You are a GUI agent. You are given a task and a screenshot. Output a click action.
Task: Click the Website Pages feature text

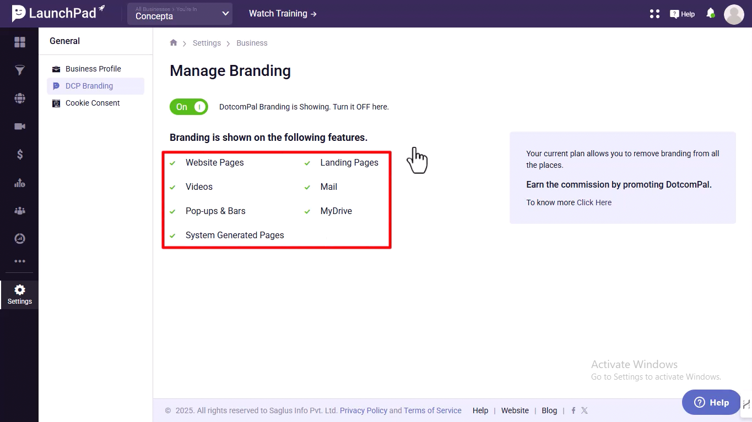(214, 163)
